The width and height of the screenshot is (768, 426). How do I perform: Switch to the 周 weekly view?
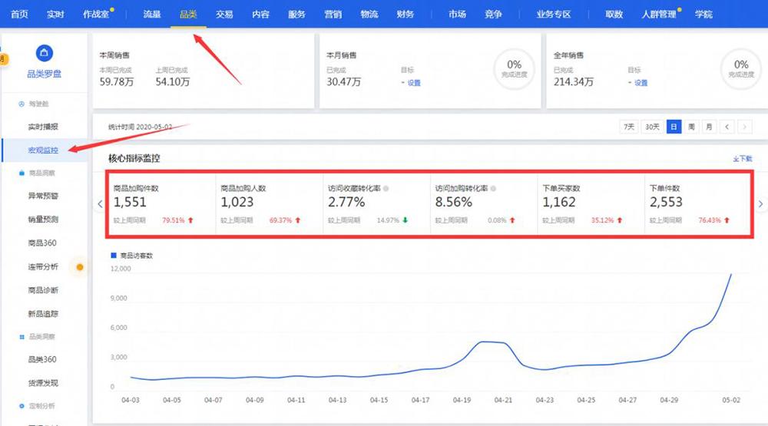[691, 127]
